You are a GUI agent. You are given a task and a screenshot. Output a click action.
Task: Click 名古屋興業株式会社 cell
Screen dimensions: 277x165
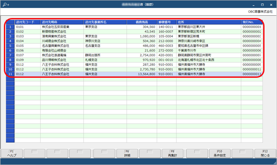(x=62, y=46)
